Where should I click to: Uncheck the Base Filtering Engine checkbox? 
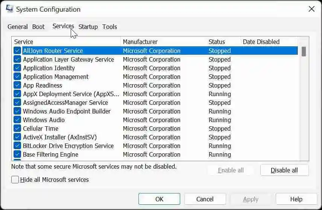(x=17, y=154)
